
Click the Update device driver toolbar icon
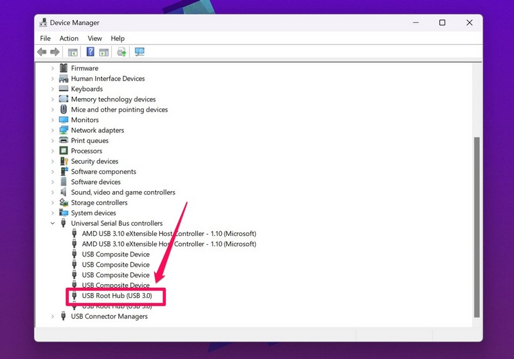pyautogui.click(x=121, y=52)
